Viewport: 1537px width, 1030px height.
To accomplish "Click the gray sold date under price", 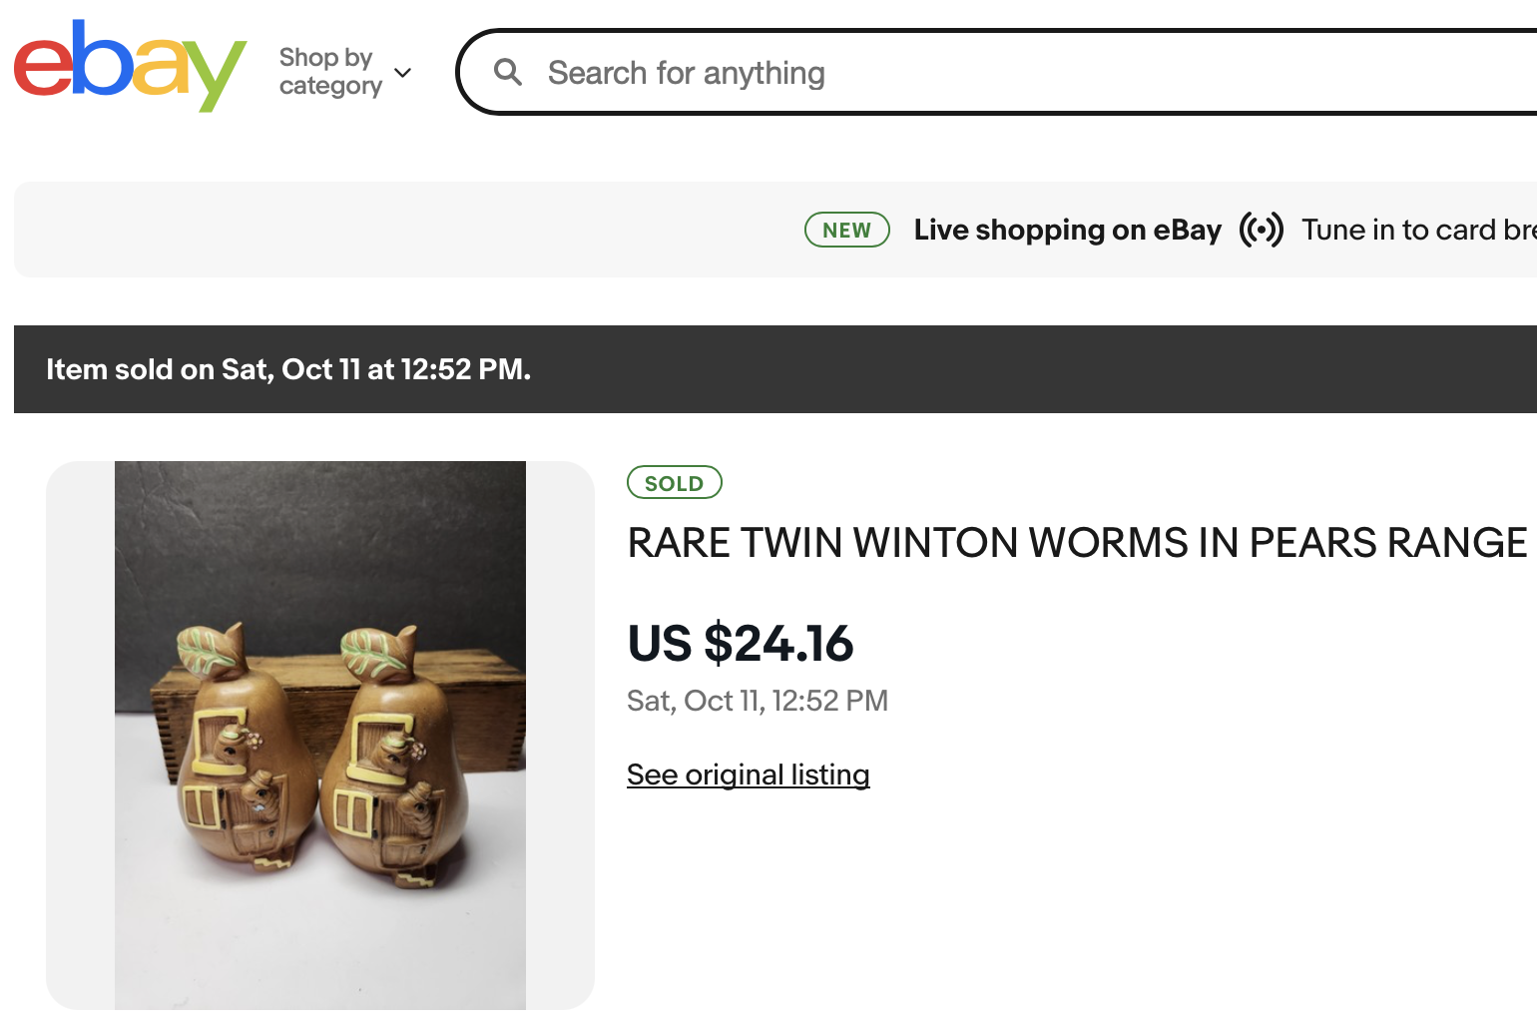I will coord(757,701).
